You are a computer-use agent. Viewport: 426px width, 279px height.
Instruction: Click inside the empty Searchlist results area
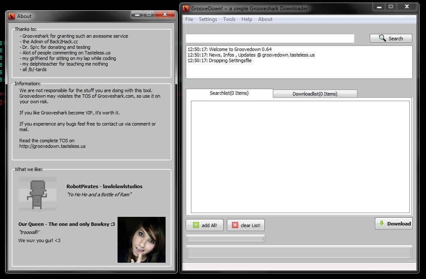[300, 156]
